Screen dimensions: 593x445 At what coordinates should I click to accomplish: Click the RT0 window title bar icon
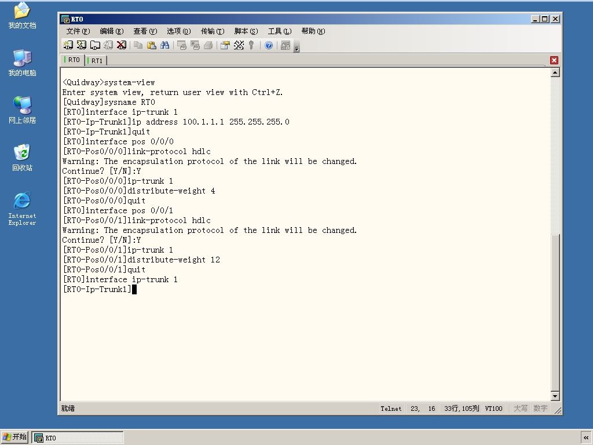[x=65, y=19]
